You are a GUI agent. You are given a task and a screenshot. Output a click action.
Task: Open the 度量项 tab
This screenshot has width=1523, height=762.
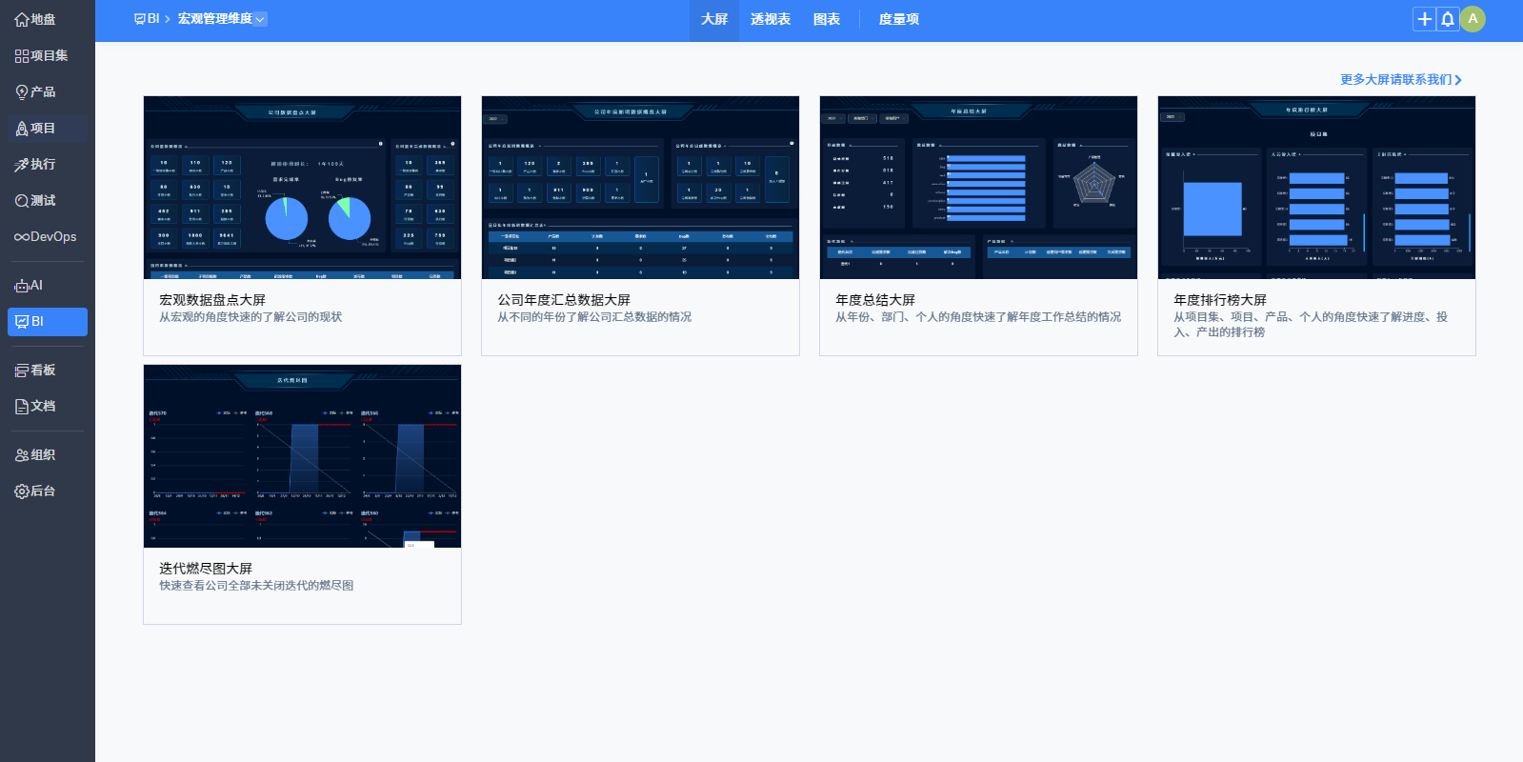coord(898,19)
